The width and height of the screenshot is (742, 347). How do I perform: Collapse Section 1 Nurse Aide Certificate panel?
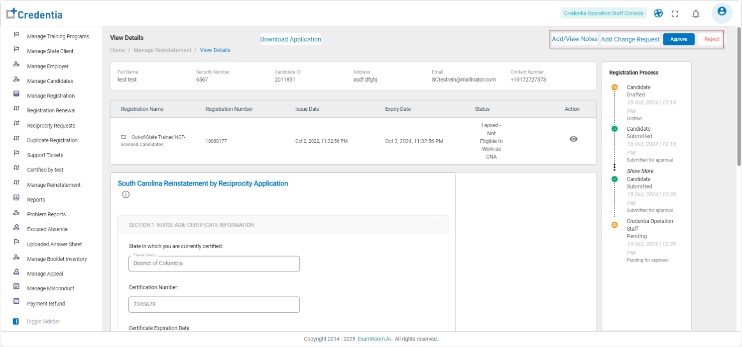(x=436, y=225)
